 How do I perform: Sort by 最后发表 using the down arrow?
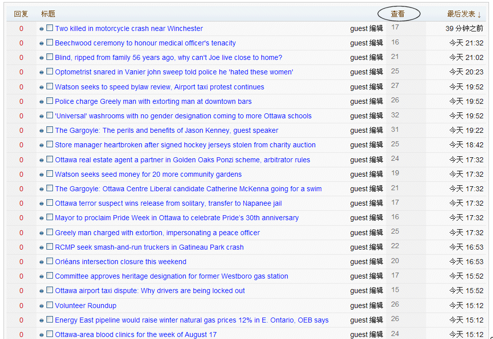click(480, 14)
